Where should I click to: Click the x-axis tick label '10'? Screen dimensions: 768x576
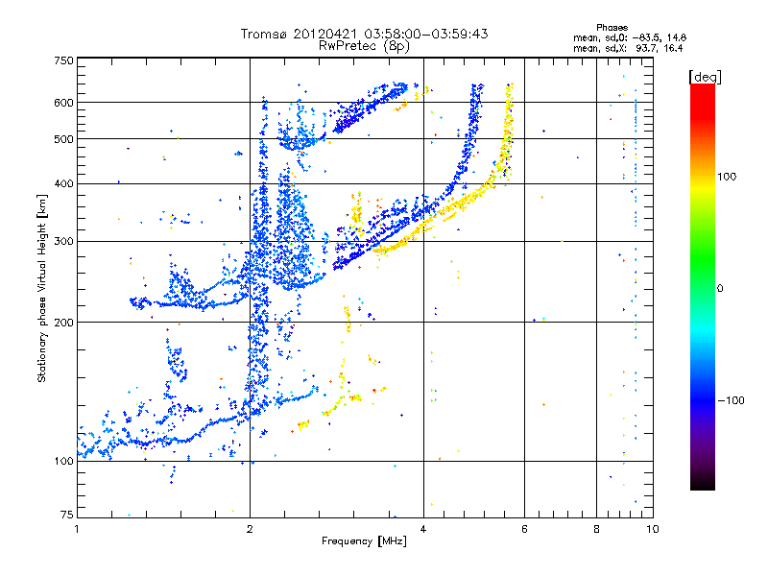(653, 529)
